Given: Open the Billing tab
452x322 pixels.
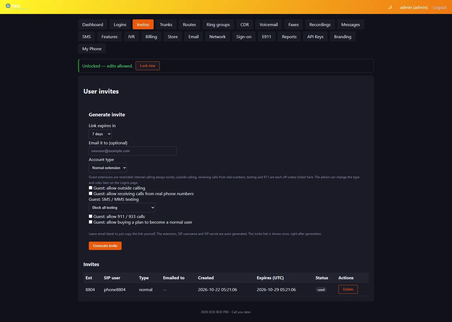Looking at the screenshot, I should (x=151, y=37).
